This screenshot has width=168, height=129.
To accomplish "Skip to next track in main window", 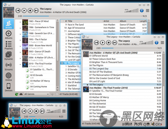I will (36, 11).
